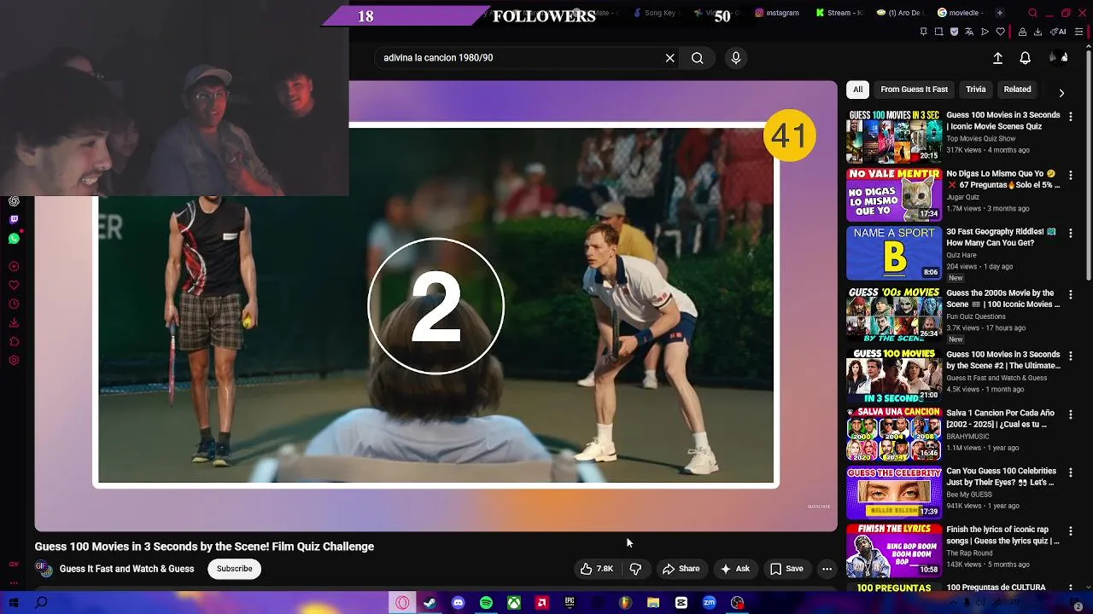This screenshot has width=1093, height=614.
Task: Open YouTube notifications bell
Action: (1026, 58)
